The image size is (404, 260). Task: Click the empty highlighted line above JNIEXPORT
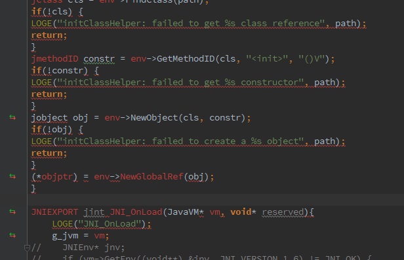216,200
